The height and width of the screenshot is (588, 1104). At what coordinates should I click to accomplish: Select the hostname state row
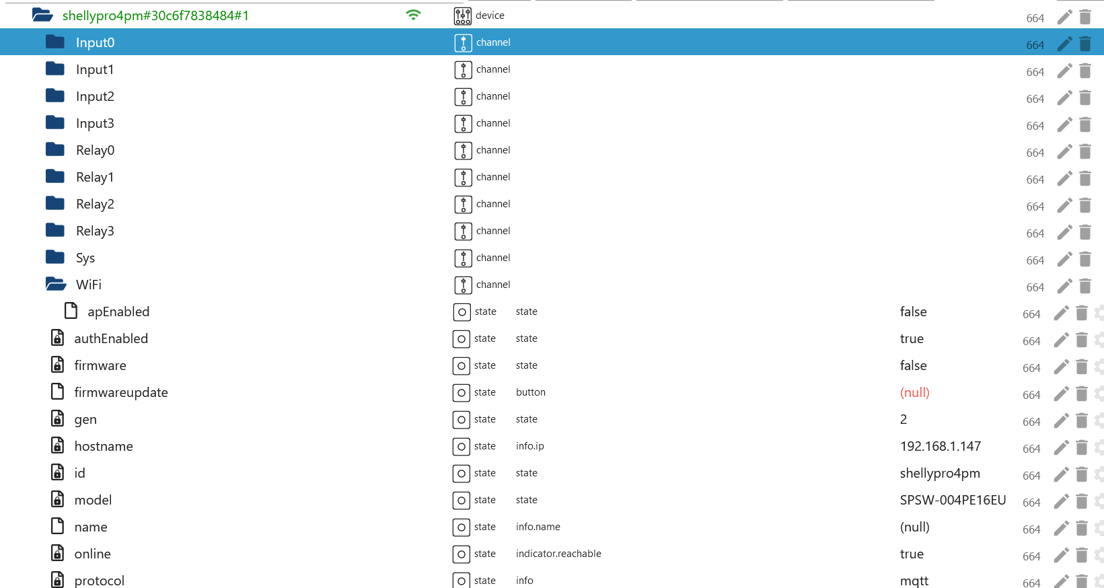click(x=552, y=445)
